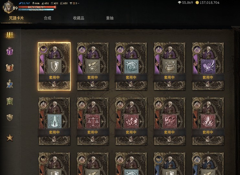Select the purple shield card
Screen dimensions: 240x175
(x=54, y=66)
